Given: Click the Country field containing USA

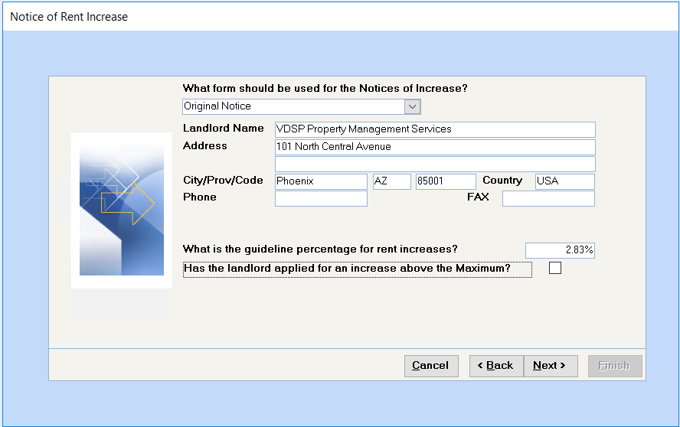Looking at the screenshot, I should [x=564, y=181].
